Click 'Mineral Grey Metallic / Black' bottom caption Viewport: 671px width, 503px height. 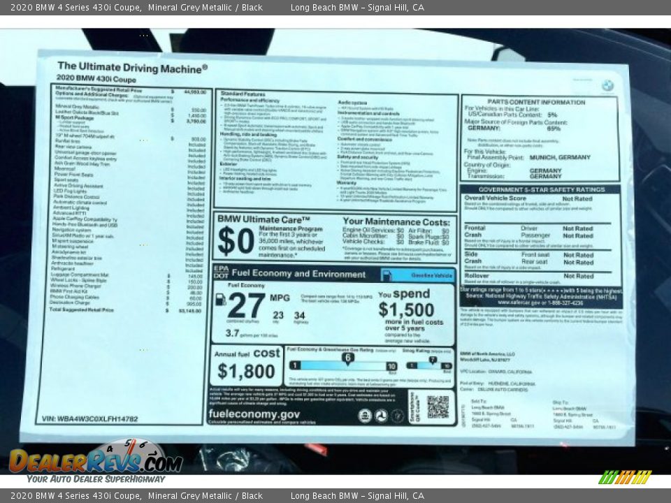(205, 496)
